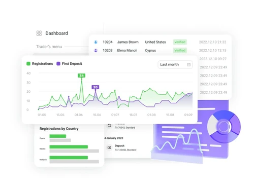Click the United States country cell
254x190 pixels.
(155, 42)
